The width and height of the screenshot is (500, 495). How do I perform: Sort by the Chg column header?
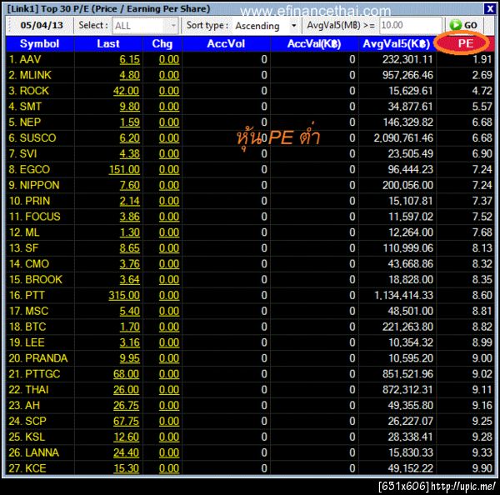162,43
